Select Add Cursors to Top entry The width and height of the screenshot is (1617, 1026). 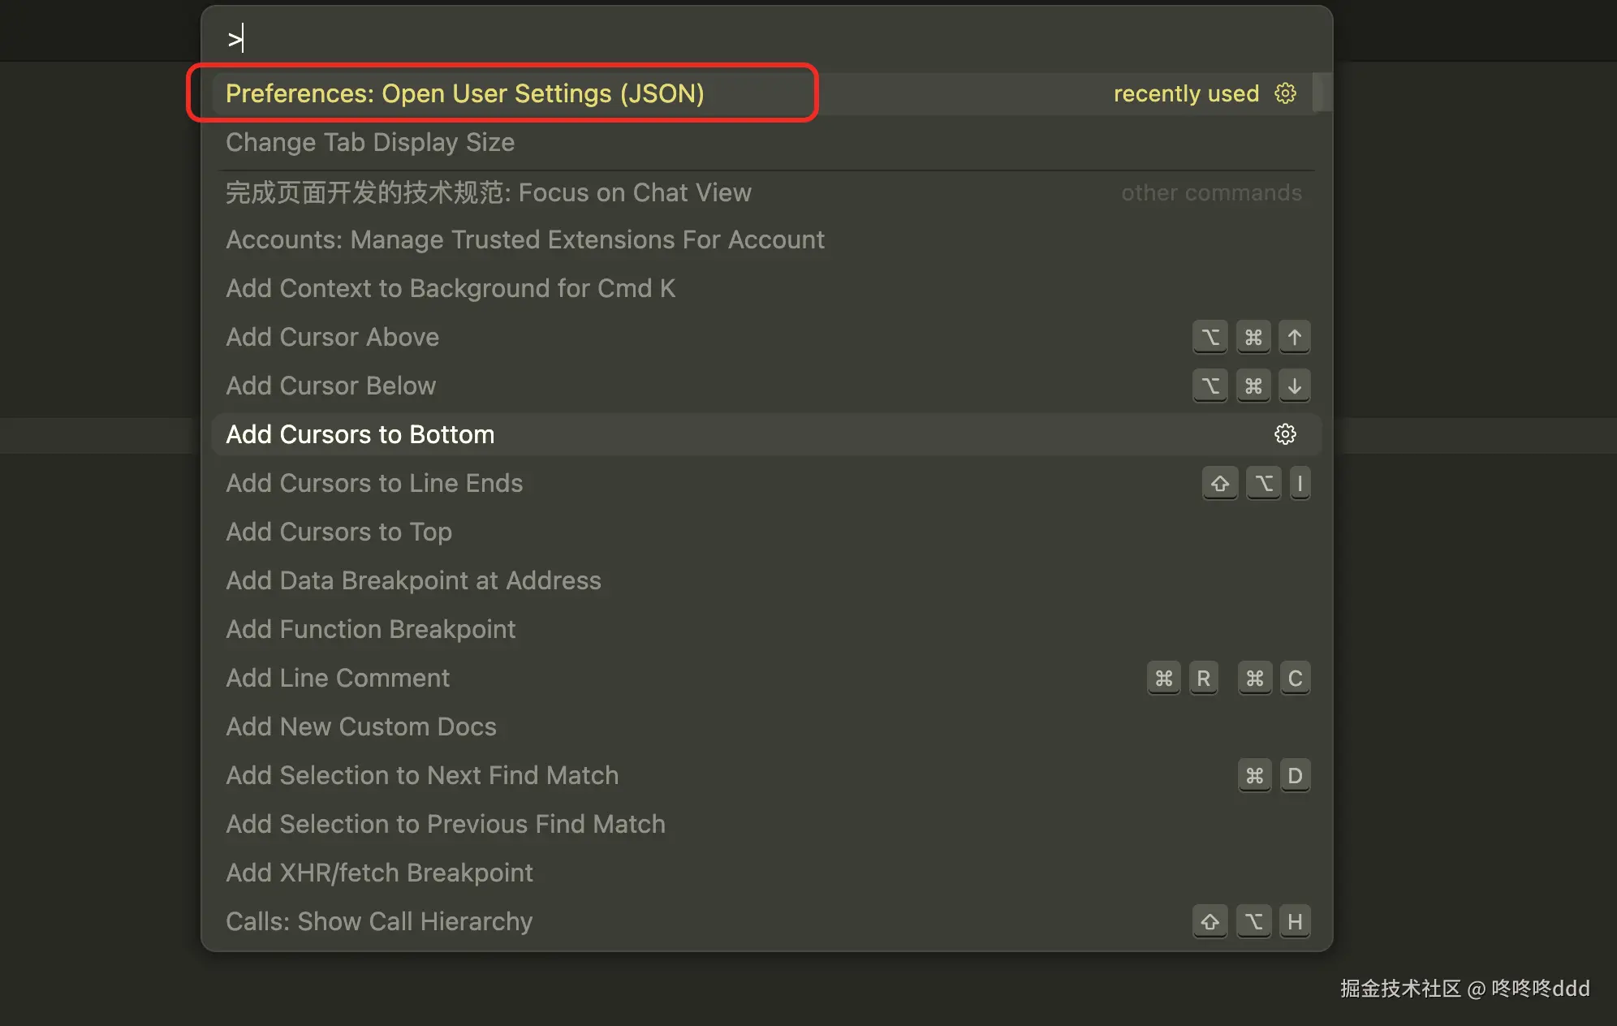point(338,532)
